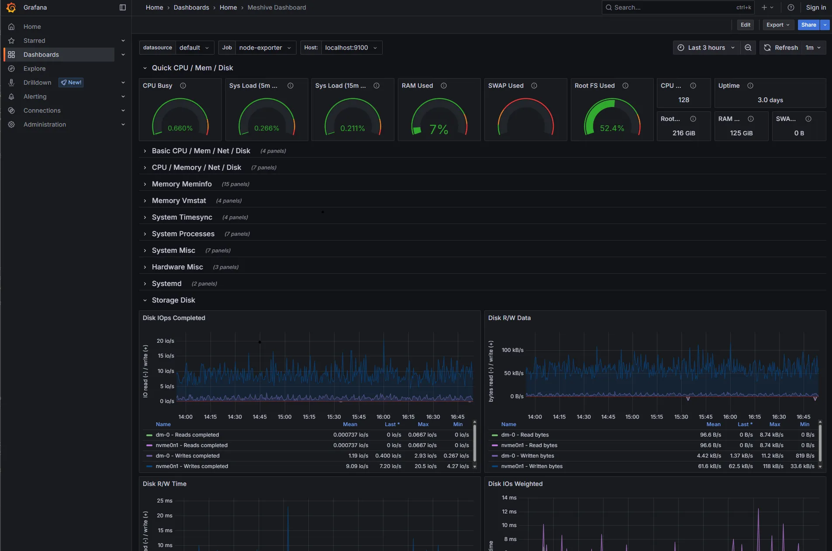Open the Share options arrow
This screenshot has width=832, height=551.
pyautogui.click(x=825, y=25)
